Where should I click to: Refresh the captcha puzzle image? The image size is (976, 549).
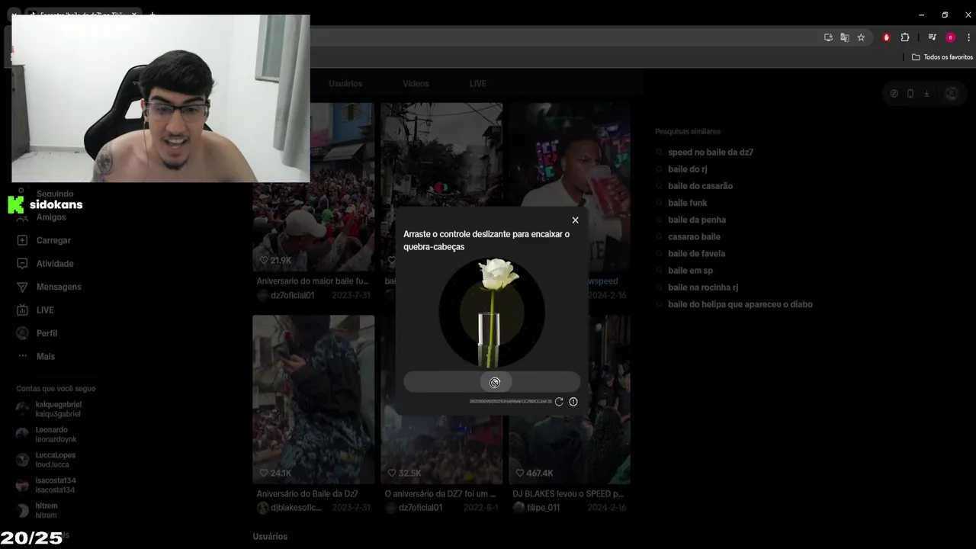[559, 402]
